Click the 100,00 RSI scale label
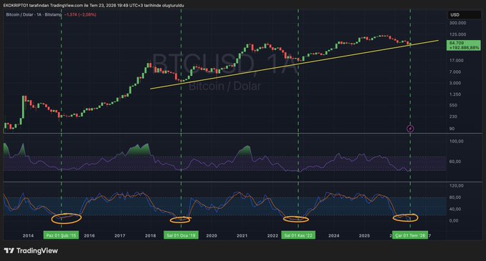Image resolution: width=486 pixels, height=261 pixels. pos(456,142)
